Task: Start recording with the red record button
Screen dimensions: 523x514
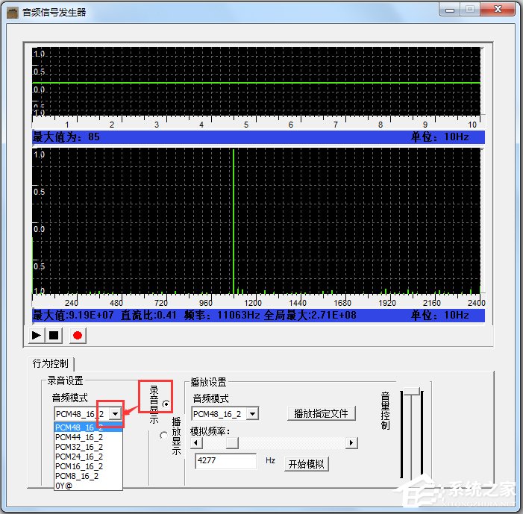Action: [78, 335]
